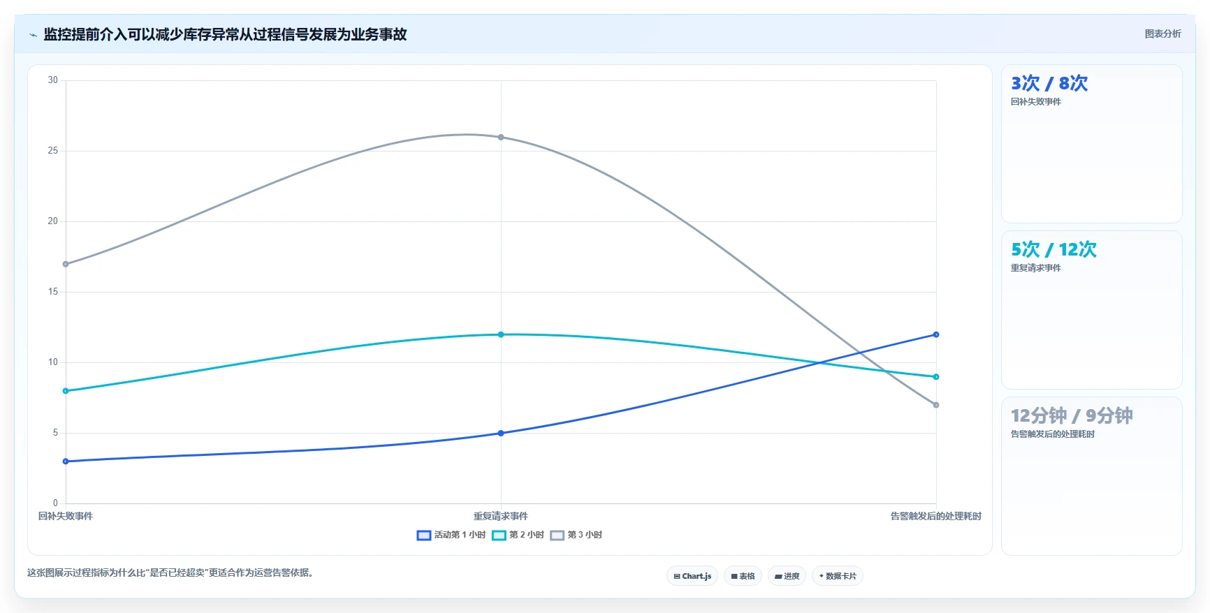1210x613 pixels.
Task: Click the 重复请求事件 x-axis label
Action: pyautogui.click(x=501, y=516)
